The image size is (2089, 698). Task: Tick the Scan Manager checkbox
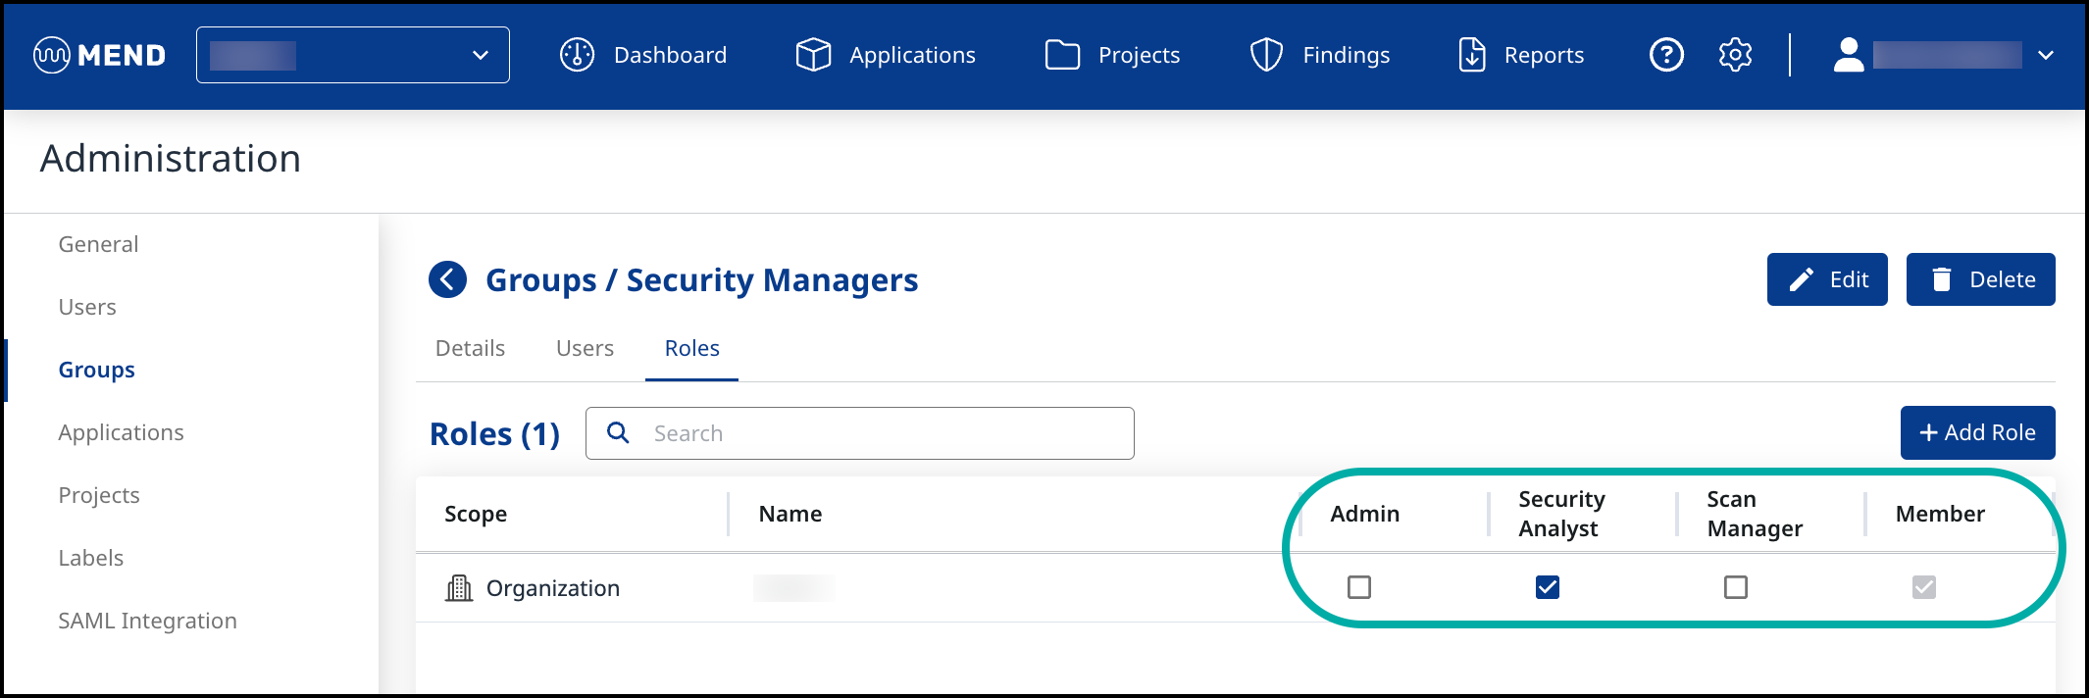[1736, 587]
